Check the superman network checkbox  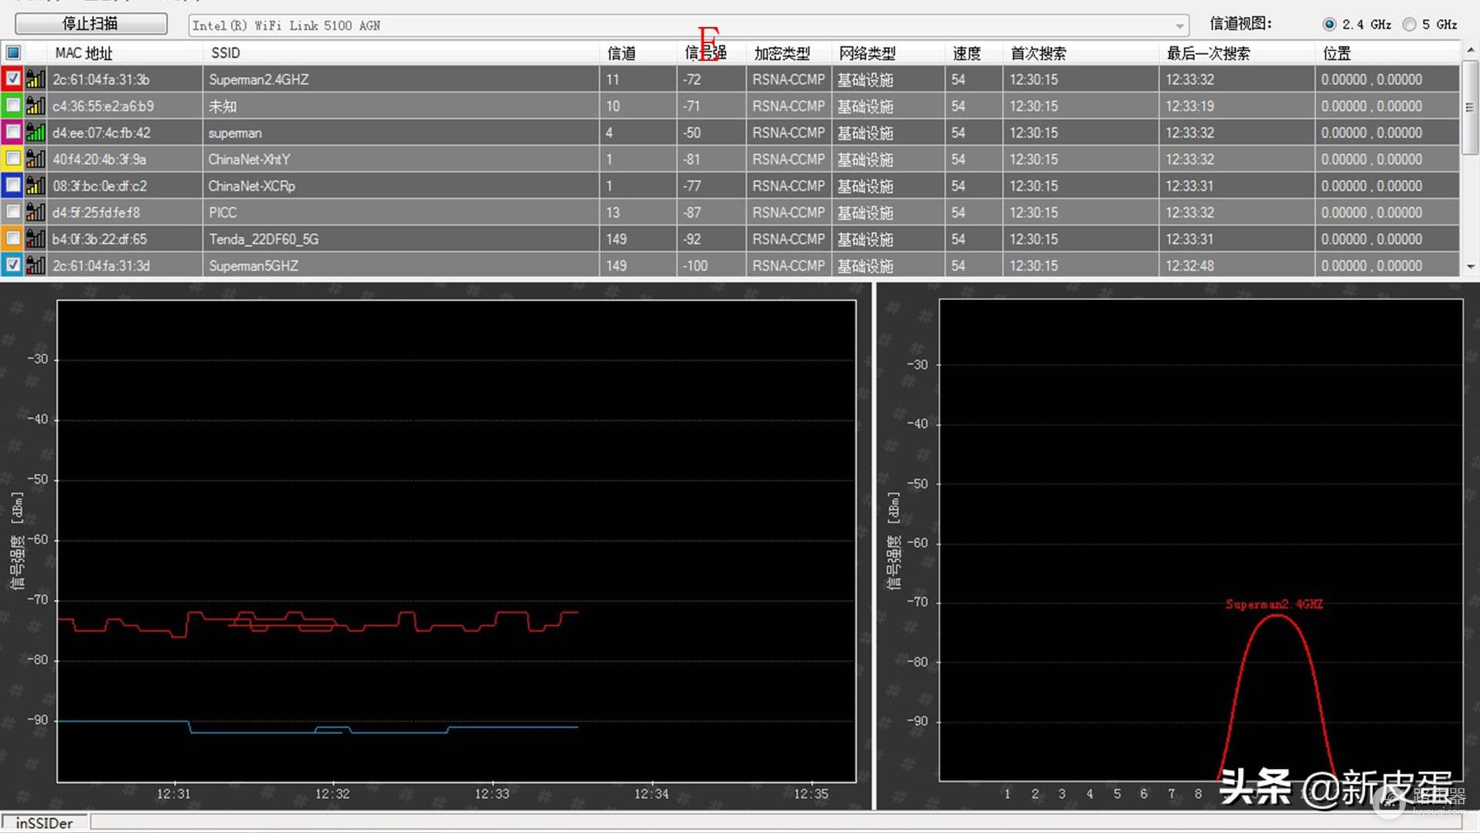13,132
